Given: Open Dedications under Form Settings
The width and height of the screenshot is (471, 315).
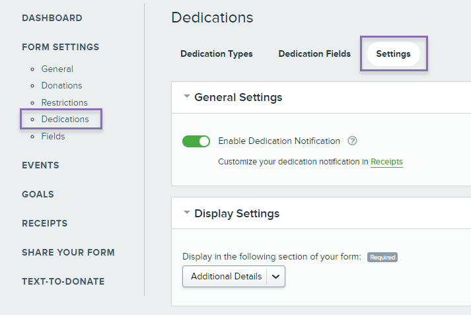Looking at the screenshot, I should point(65,120).
